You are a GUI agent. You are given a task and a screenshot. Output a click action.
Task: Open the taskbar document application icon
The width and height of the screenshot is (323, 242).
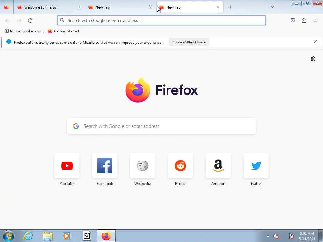(87, 236)
